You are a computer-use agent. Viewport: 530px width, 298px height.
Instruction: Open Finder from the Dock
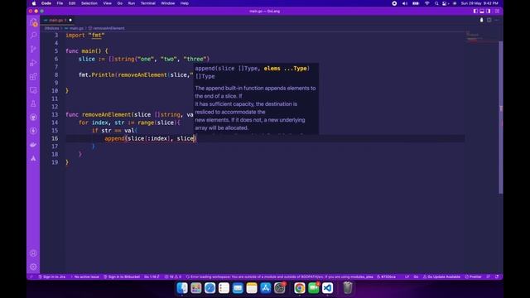tap(182, 288)
